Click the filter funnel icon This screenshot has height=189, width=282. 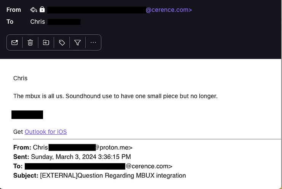click(x=77, y=43)
